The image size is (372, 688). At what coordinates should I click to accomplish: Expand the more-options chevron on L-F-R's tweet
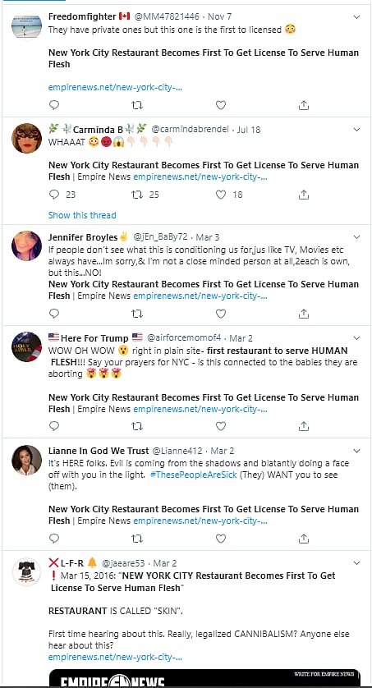click(x=356, y=563)
